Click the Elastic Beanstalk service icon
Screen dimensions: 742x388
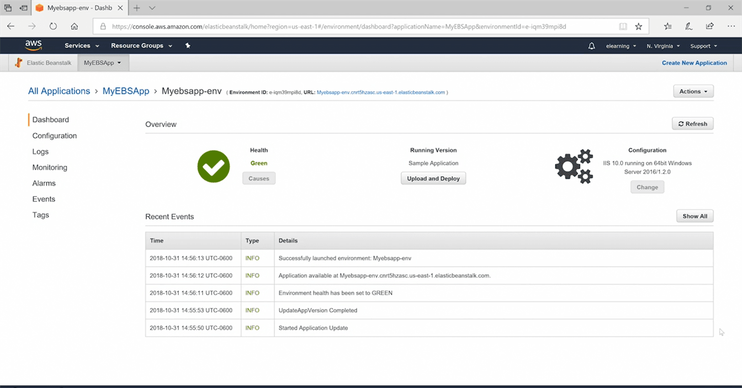[19, 63]
